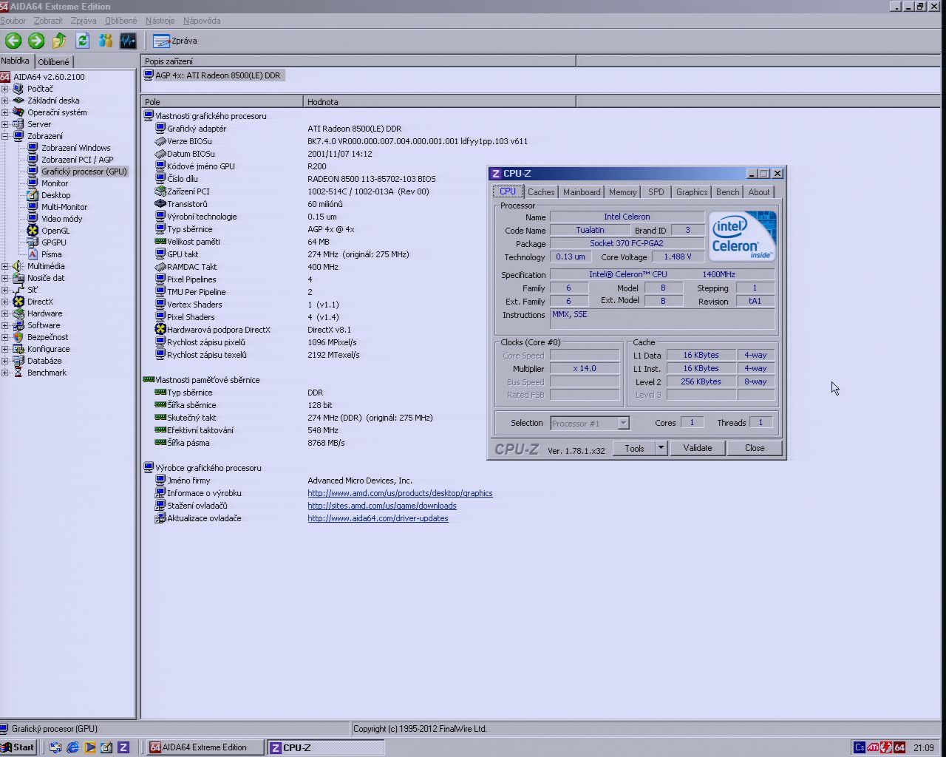Click the Hodnota column header
Image resolution: width=946 pixels, height=757 pixels.
pos(440,102)
